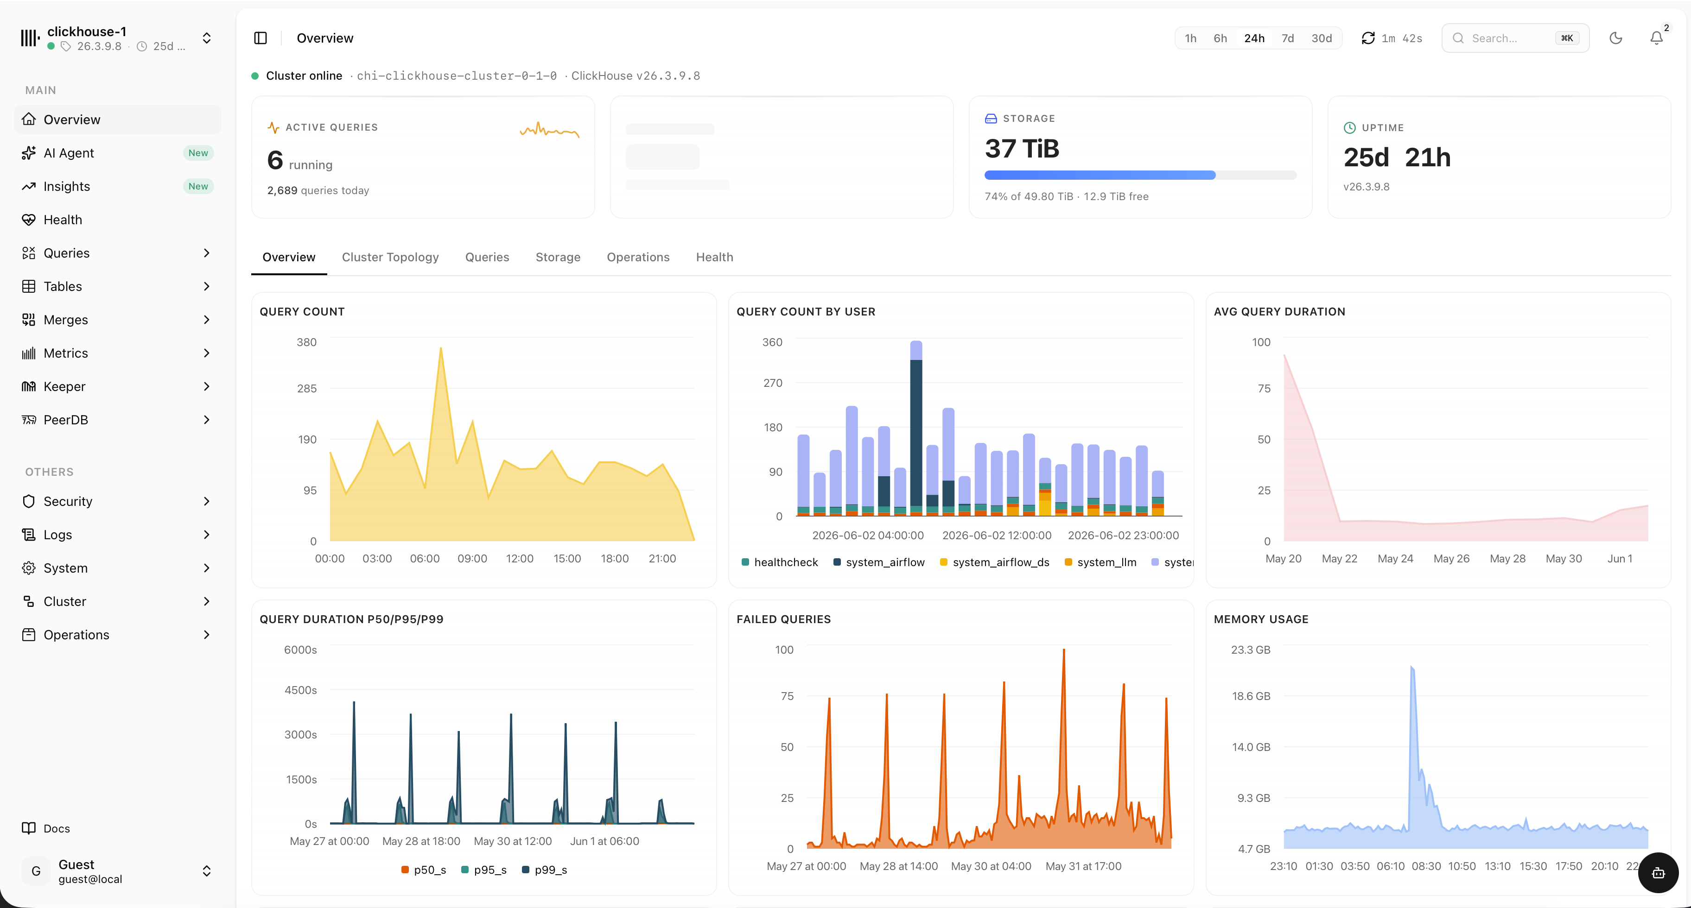Click the Logs icon in sidebar
This screenshot has height=908, width=1691.
[29, 535]
